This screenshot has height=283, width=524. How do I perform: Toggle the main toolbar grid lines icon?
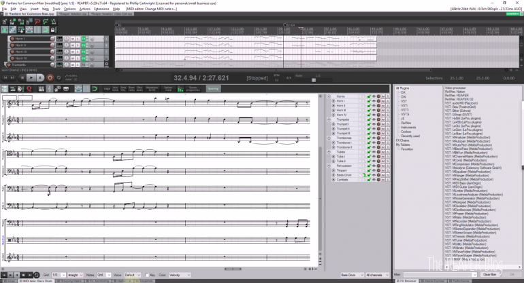point(37,30)
